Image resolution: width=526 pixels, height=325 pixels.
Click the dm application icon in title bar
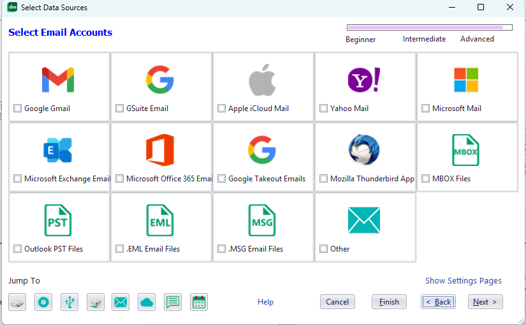12,7
